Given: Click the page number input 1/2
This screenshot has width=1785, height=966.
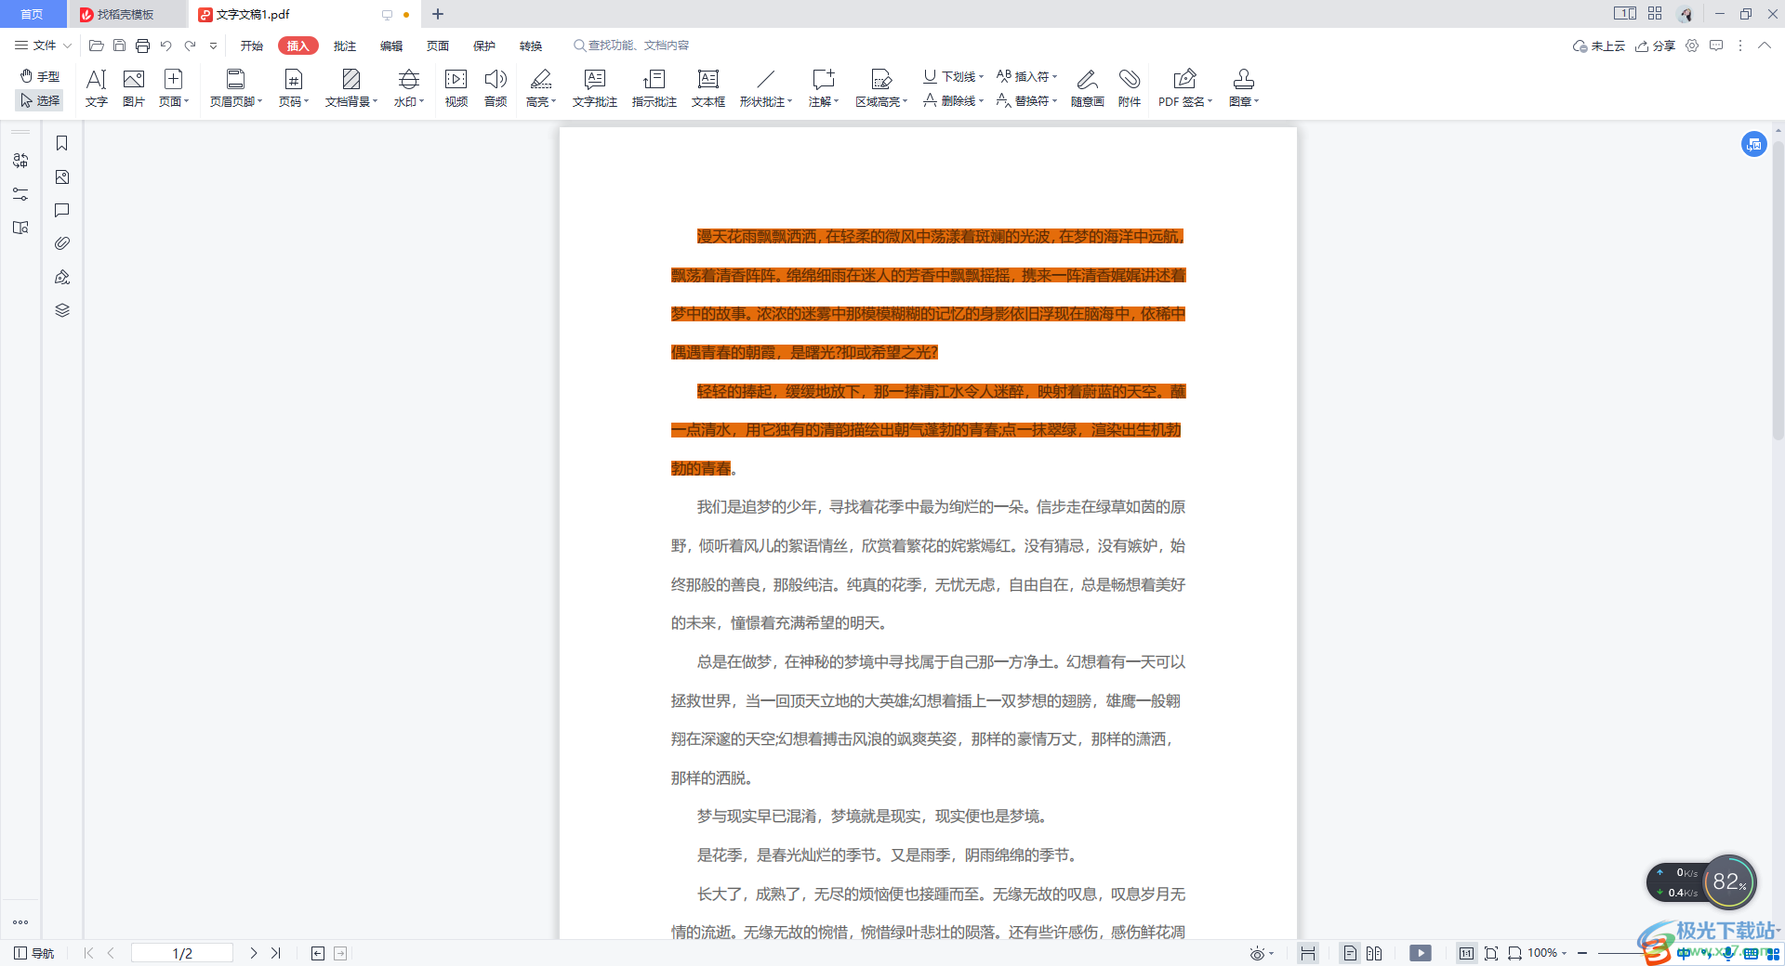Looking at the screenshot, I should coord(182,953).
